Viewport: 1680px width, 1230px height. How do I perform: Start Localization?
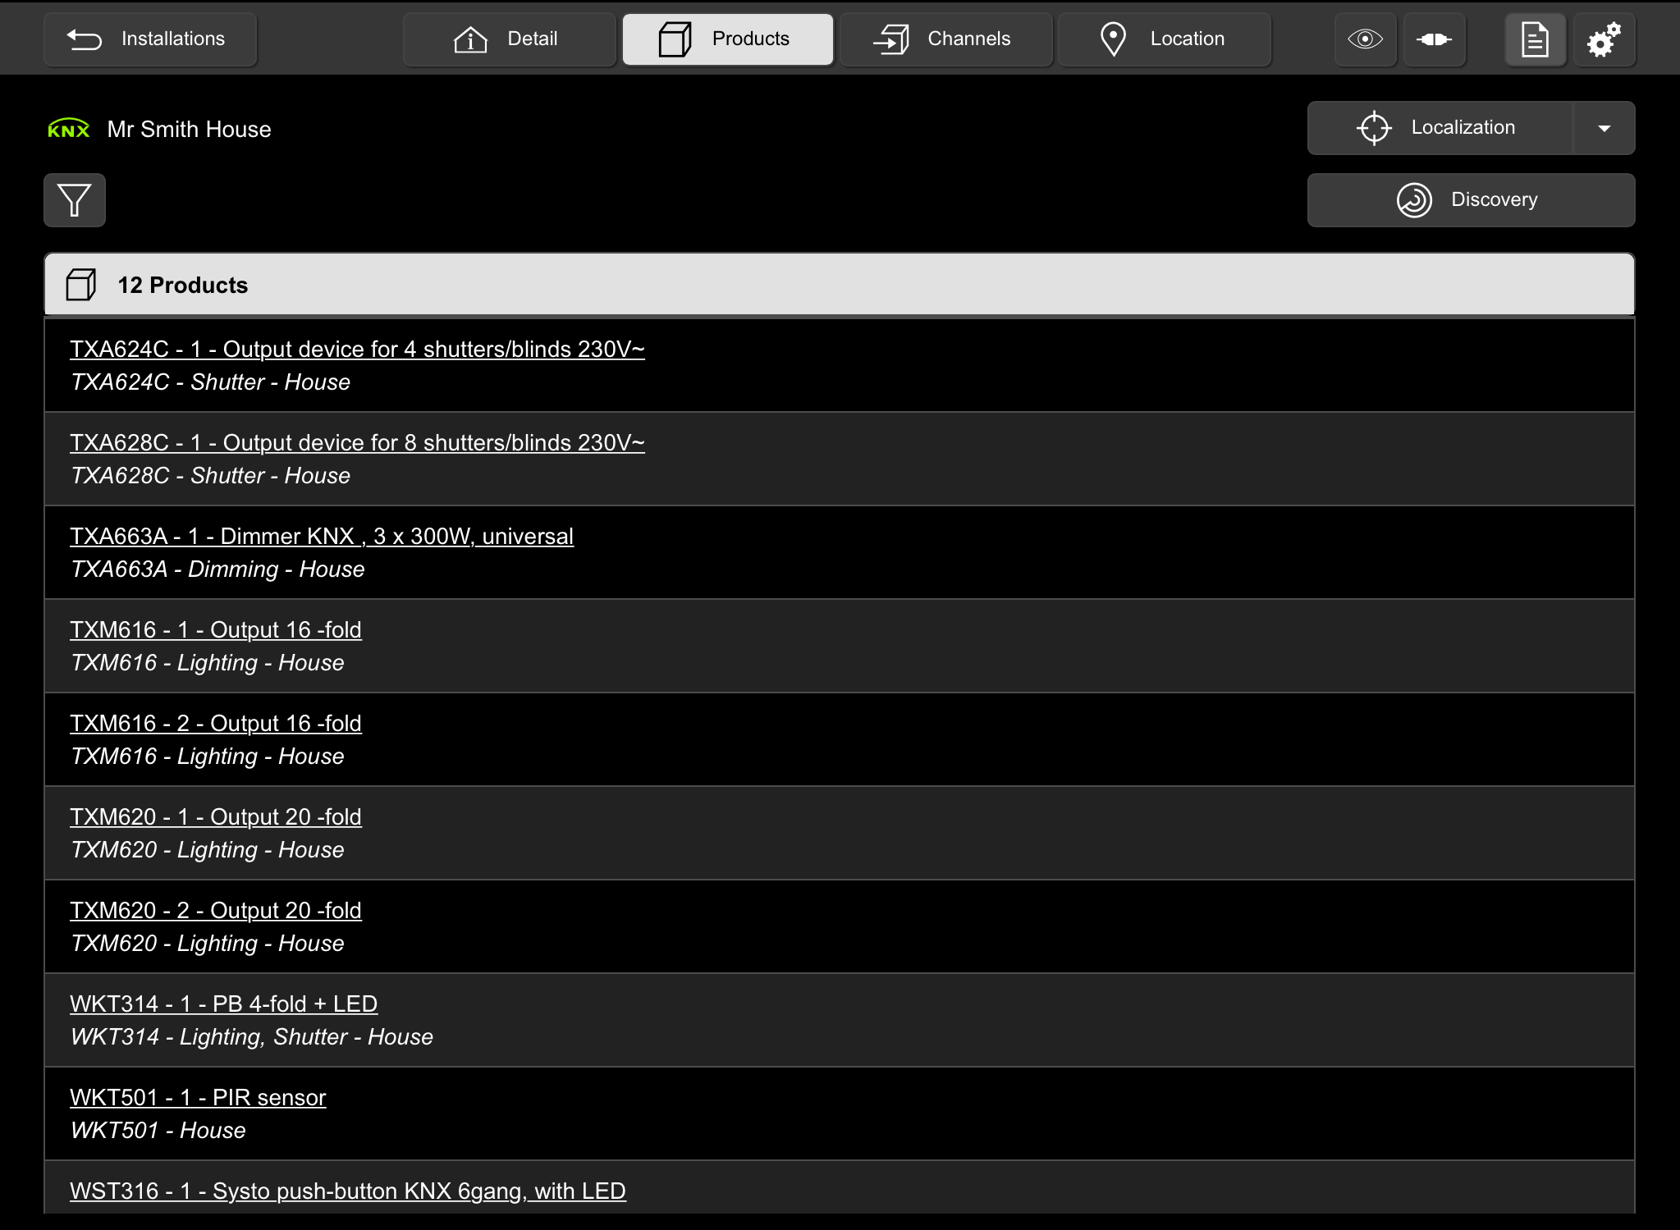[x=1440, y=127]
